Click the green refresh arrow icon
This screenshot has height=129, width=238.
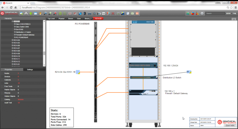click(x=60, y=13)
